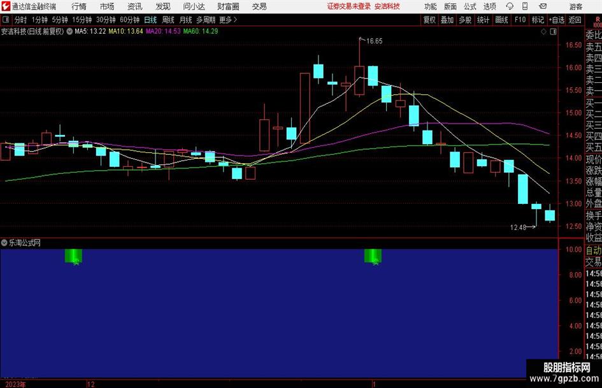Screen dimensions: 602x388
Task: Switch to 5分钟 period
Action: (x=60, y=20)
